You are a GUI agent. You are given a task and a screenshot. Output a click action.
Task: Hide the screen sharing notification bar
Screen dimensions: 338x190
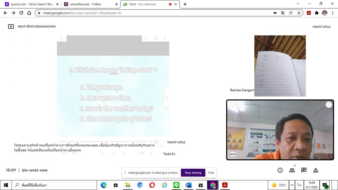pyautogui.click(x=211, y=173)
